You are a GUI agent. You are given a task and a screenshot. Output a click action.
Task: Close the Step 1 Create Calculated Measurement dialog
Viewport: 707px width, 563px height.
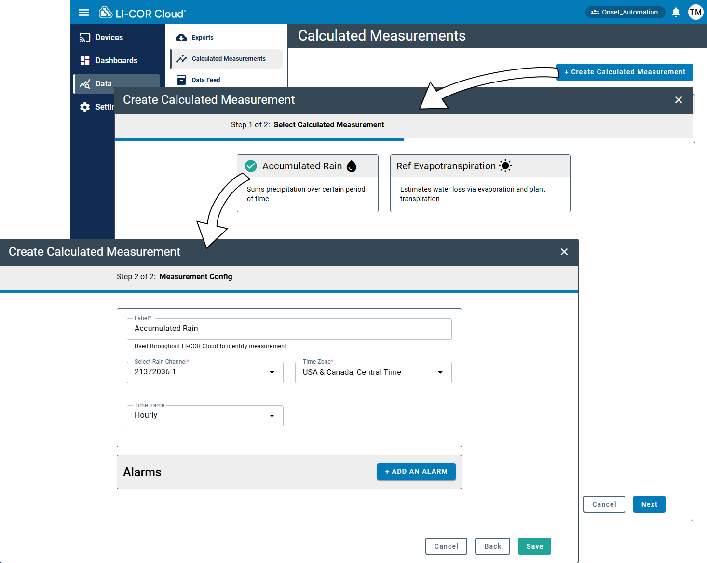[x=679, y=100]
